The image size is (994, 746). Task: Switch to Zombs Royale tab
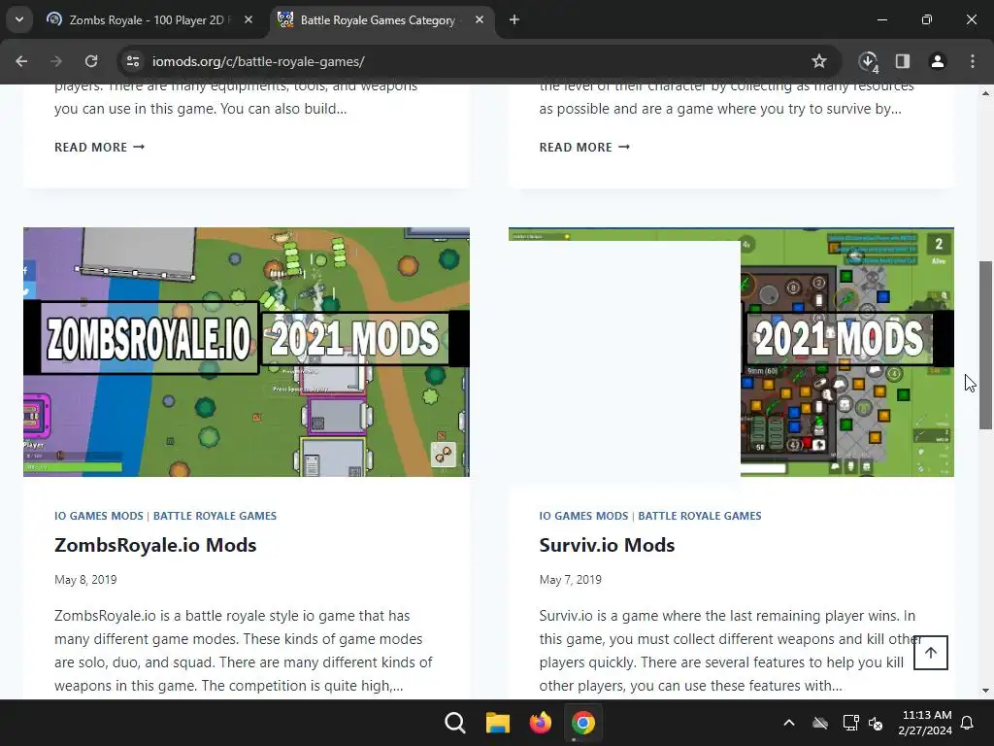click(x=150, y=19)
